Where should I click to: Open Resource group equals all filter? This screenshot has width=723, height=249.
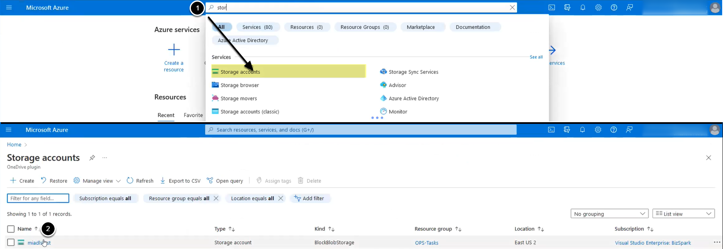179,199
